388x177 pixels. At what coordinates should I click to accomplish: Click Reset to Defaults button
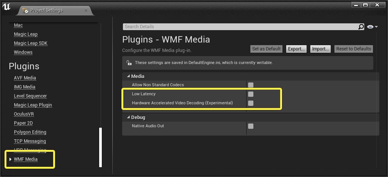pos(354,49)
